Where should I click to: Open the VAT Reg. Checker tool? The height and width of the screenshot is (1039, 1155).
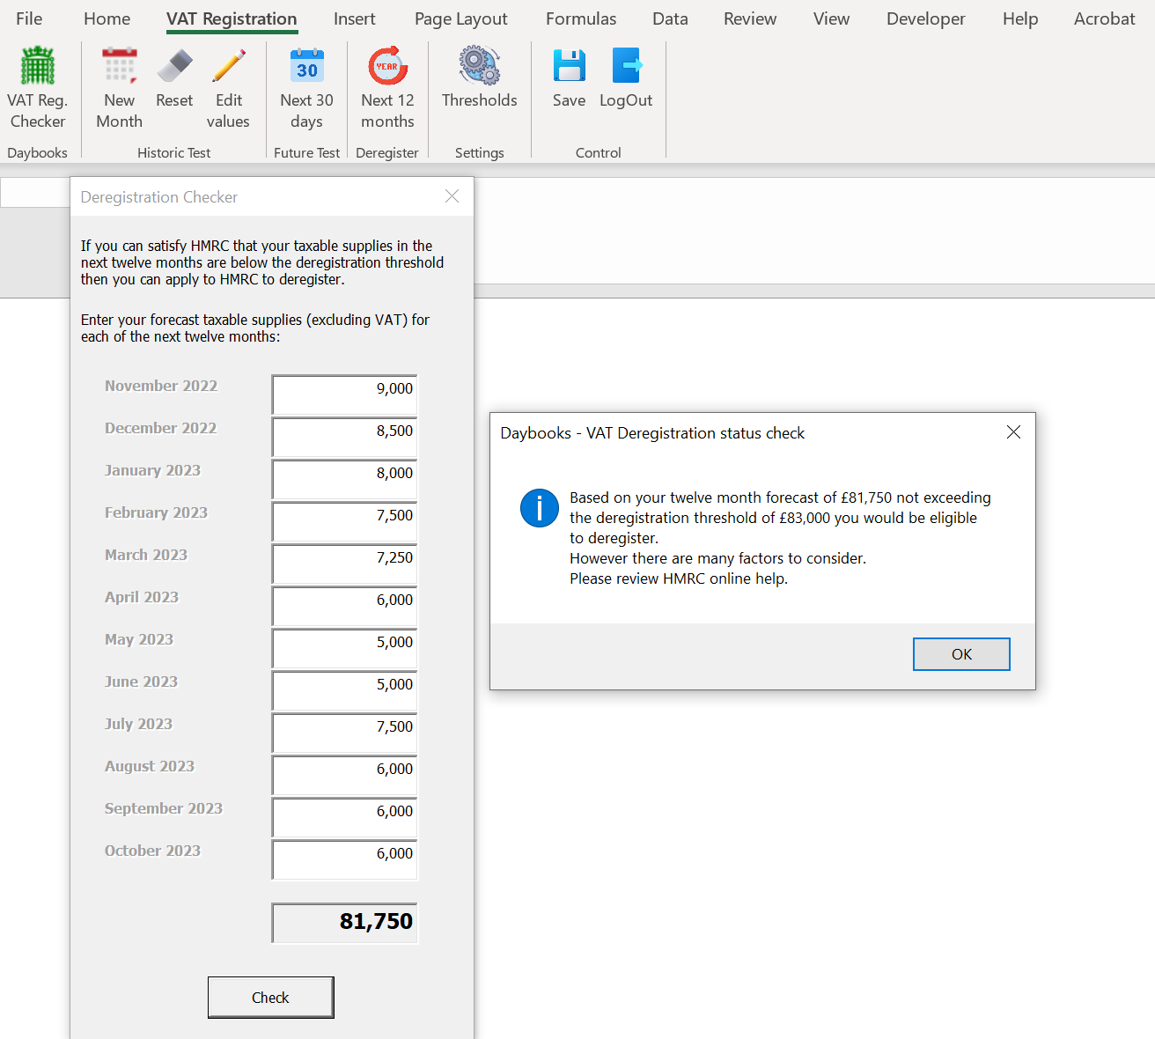coord(38,88)
